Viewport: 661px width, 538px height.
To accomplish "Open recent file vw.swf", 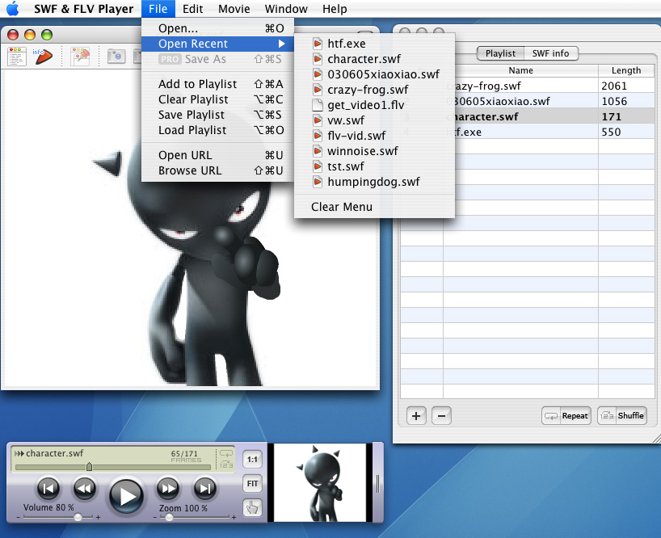I will coord(374,120).
